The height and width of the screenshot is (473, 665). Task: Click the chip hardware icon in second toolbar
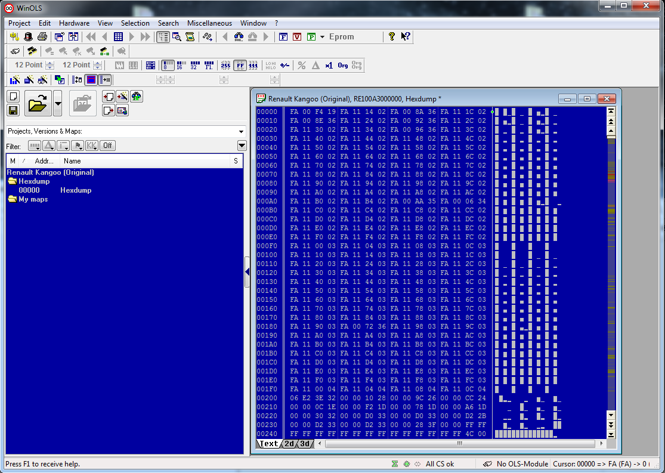[x=32, y=51]
